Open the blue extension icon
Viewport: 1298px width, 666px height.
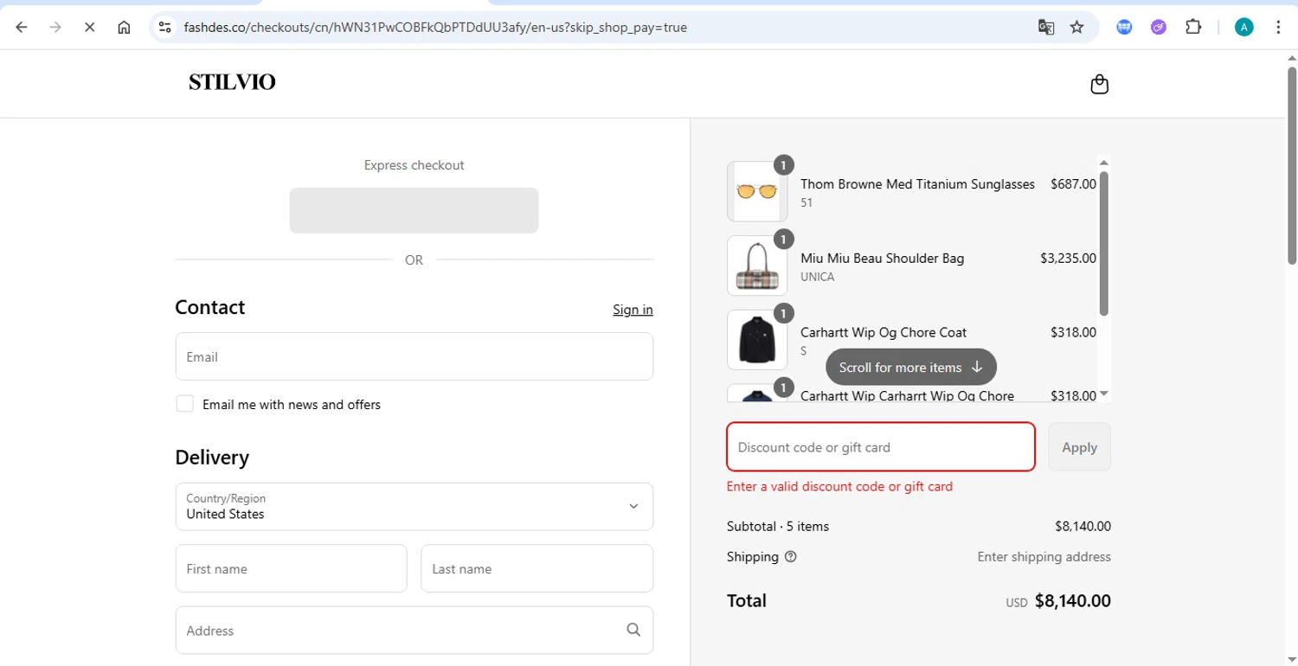click(1124, 27)
